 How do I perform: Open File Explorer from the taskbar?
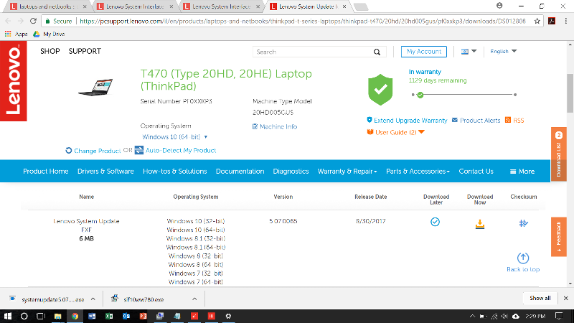(58, 316)
